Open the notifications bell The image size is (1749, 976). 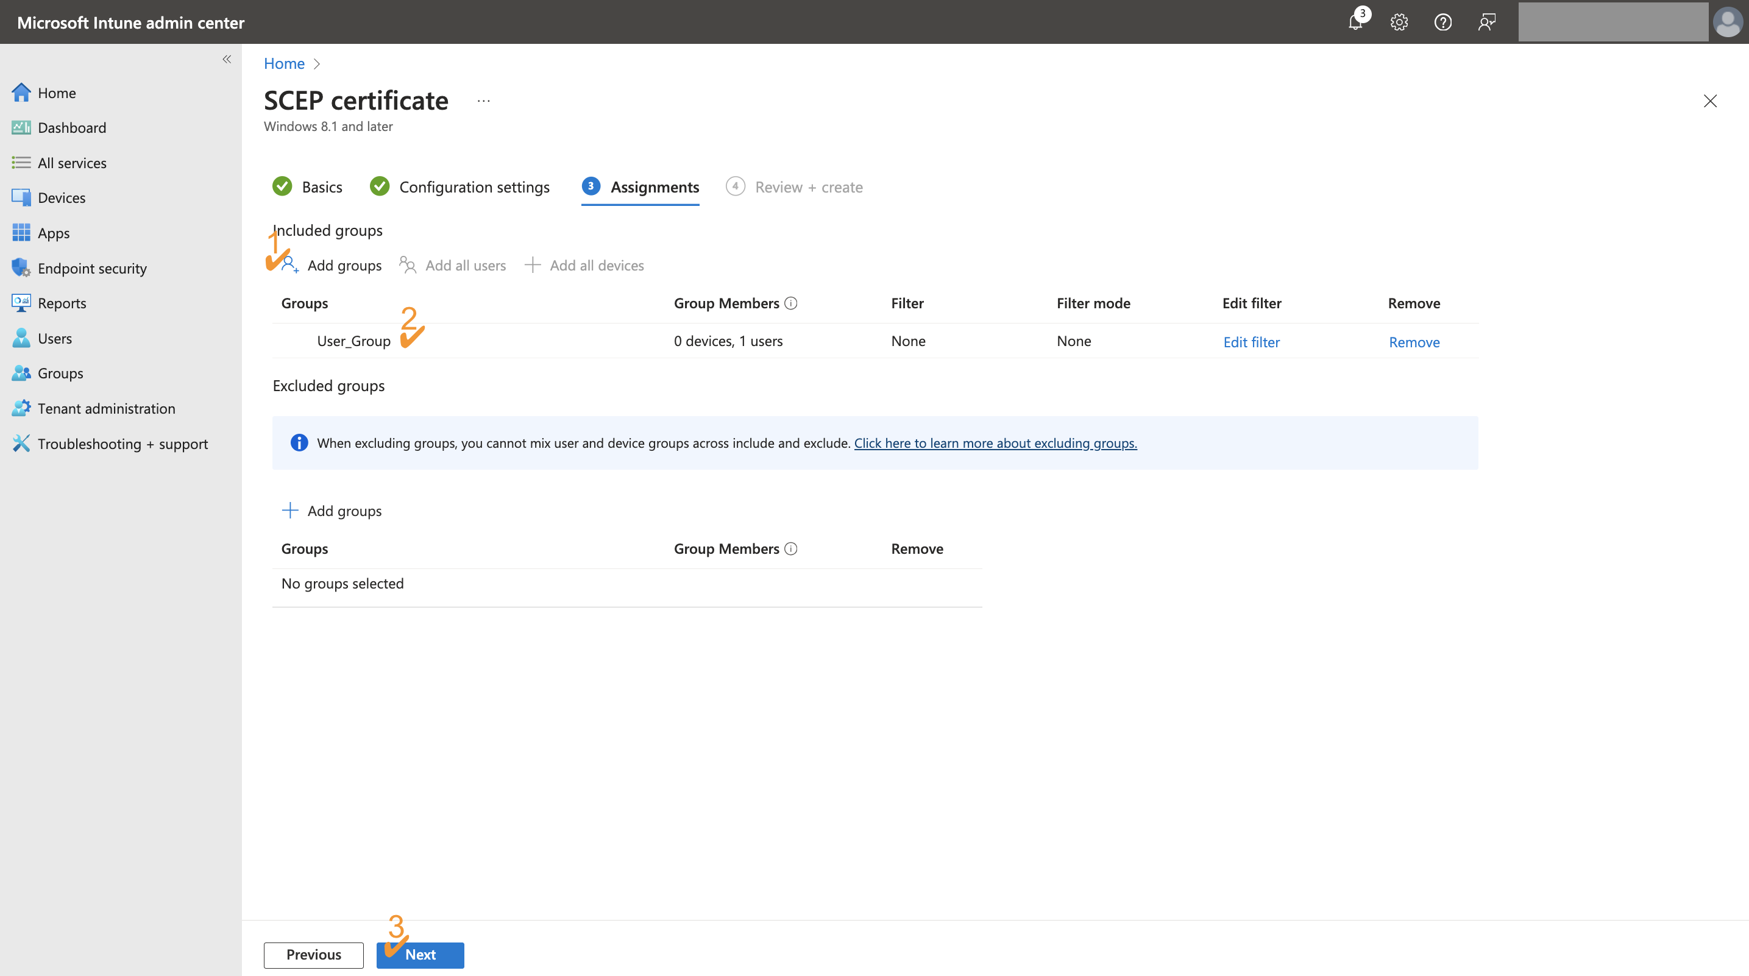tap(1355, 22)
